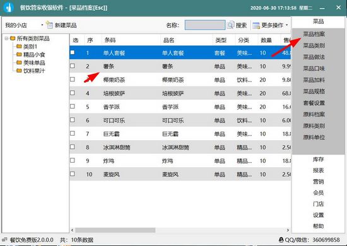This screenshot has height=246, width=347.
Task: Open the 门店 menu section
Action: click(x=318, y=204)
